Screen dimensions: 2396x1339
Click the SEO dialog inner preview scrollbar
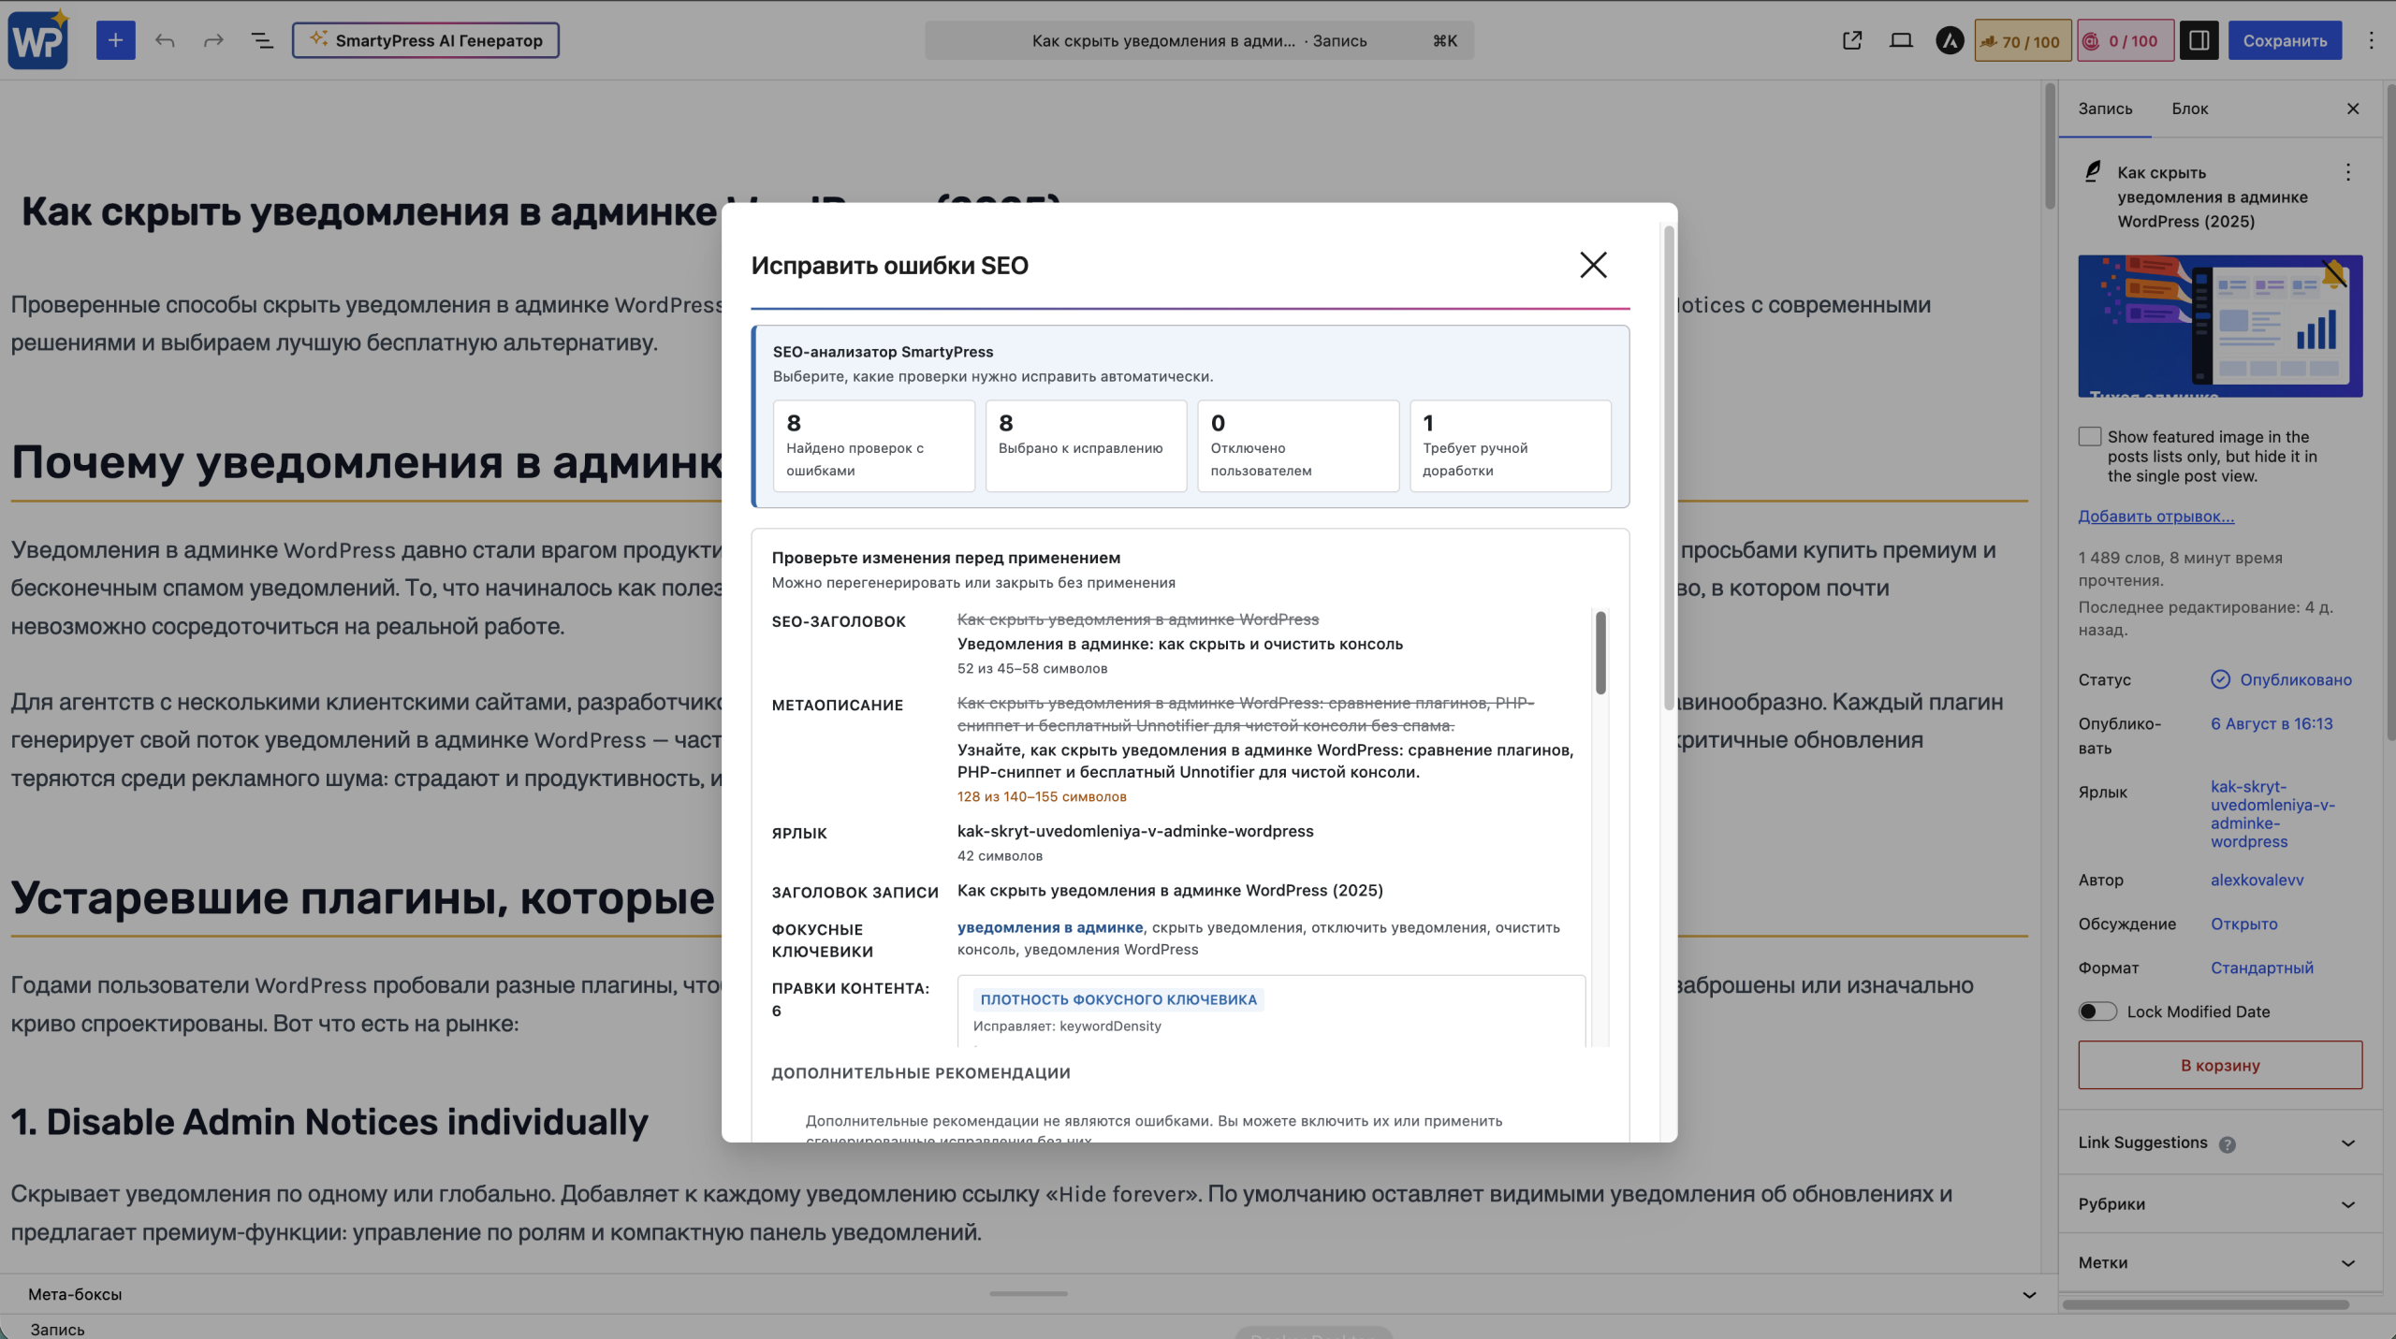pyautogui.click(x=1600, y=652)
